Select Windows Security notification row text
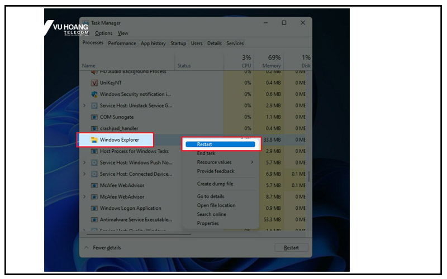This screenshot has height=279, width=447. tap(135, 94)
